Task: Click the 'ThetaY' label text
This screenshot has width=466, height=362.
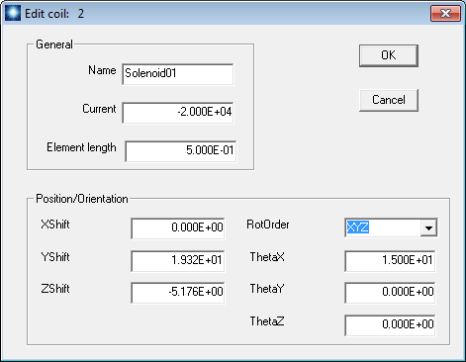Action: [267, 289]
